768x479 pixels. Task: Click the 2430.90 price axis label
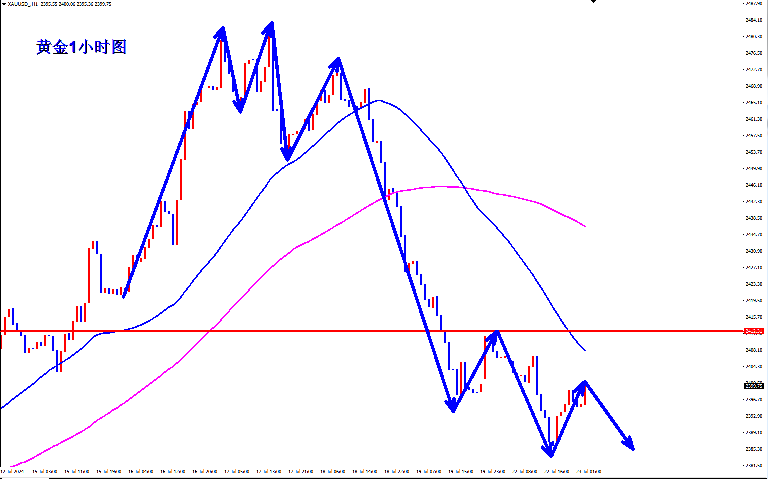[x=754, y=251]
